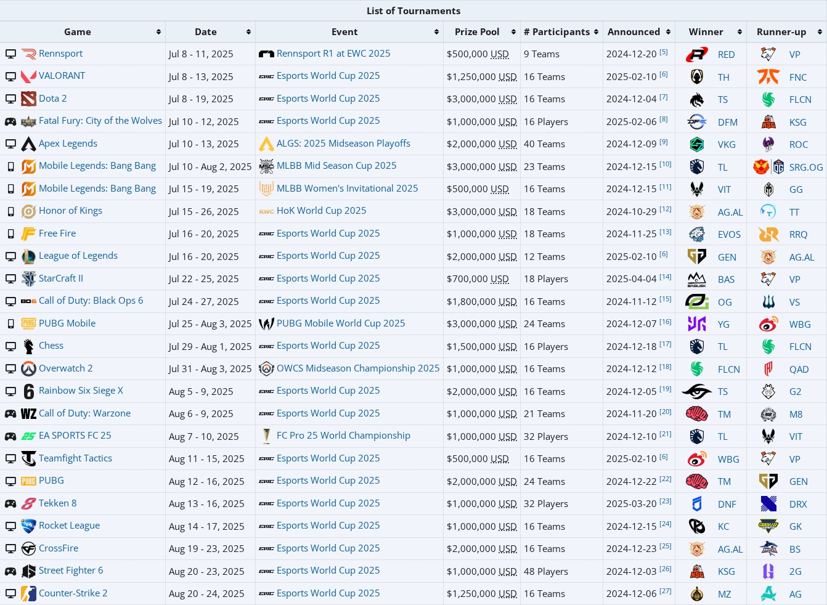
Task: Click Team Spirit winner logo in Rainbow Six row
Action: coord(697,391)
